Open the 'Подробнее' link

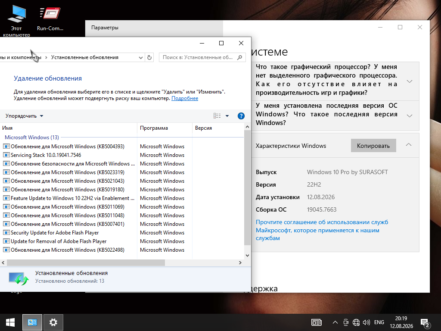(x=184, y=98)
